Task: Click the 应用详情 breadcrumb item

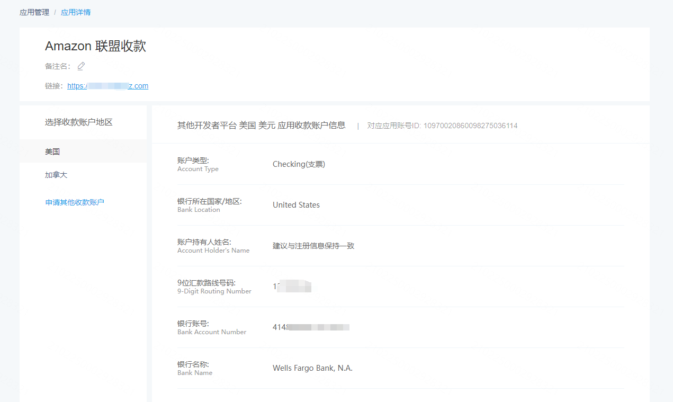Action: 76,12
